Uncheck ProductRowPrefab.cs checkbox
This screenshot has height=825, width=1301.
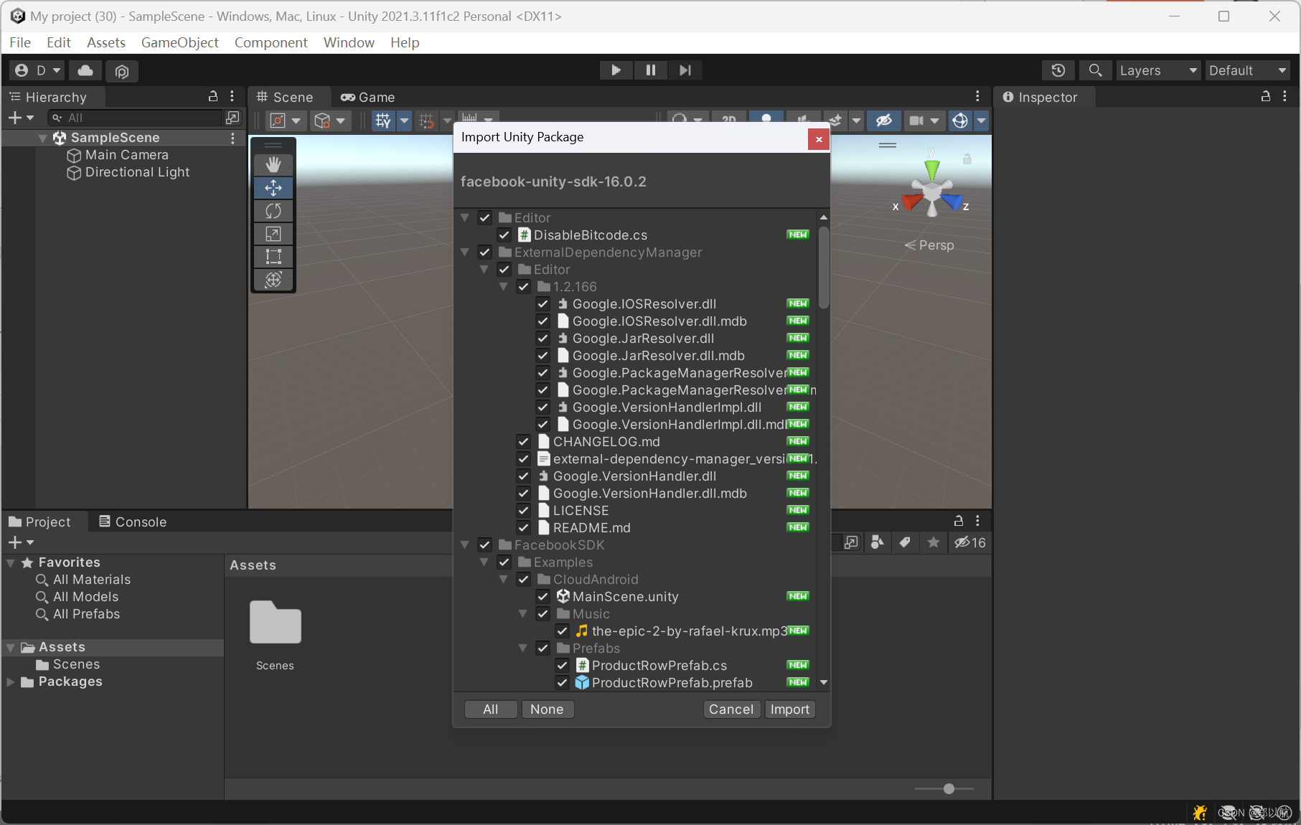(563, 666)
